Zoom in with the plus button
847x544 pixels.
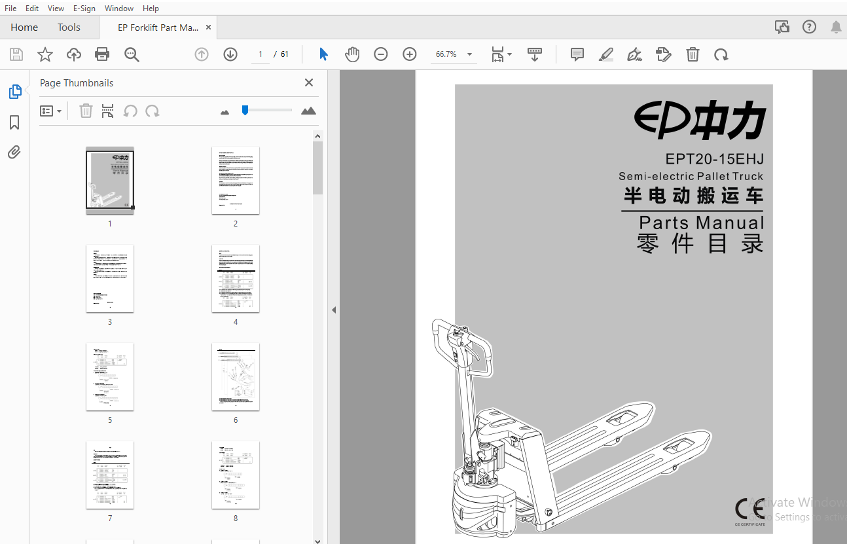click(x=410, y=54)
